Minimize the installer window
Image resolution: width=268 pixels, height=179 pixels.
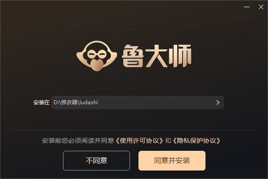click(247, 7)
